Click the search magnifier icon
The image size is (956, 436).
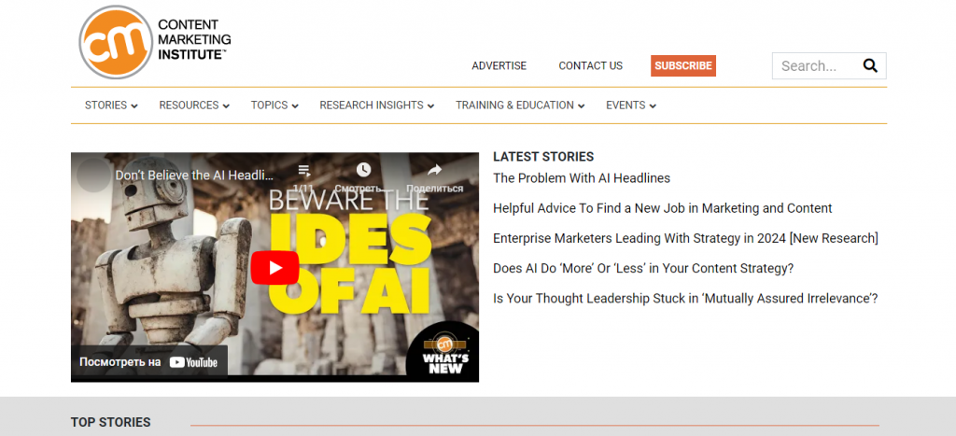coord(870,66)
